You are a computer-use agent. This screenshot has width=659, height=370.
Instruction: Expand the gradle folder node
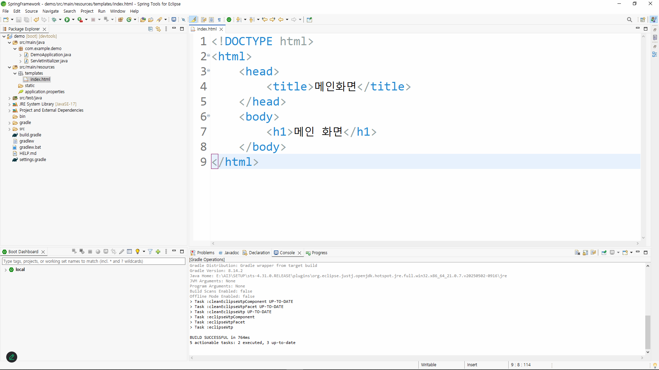tap(10, 123)
